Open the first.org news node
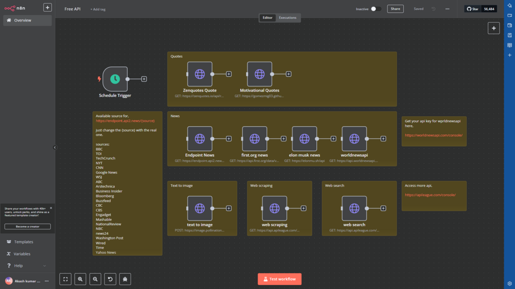 coord(255,139)
